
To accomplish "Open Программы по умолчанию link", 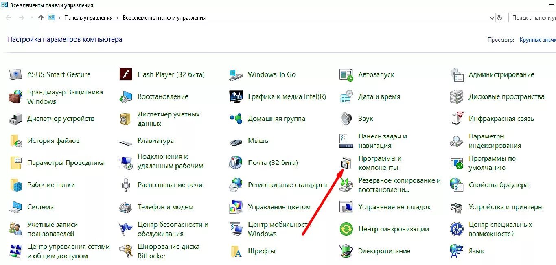I will tap(492, 163).
